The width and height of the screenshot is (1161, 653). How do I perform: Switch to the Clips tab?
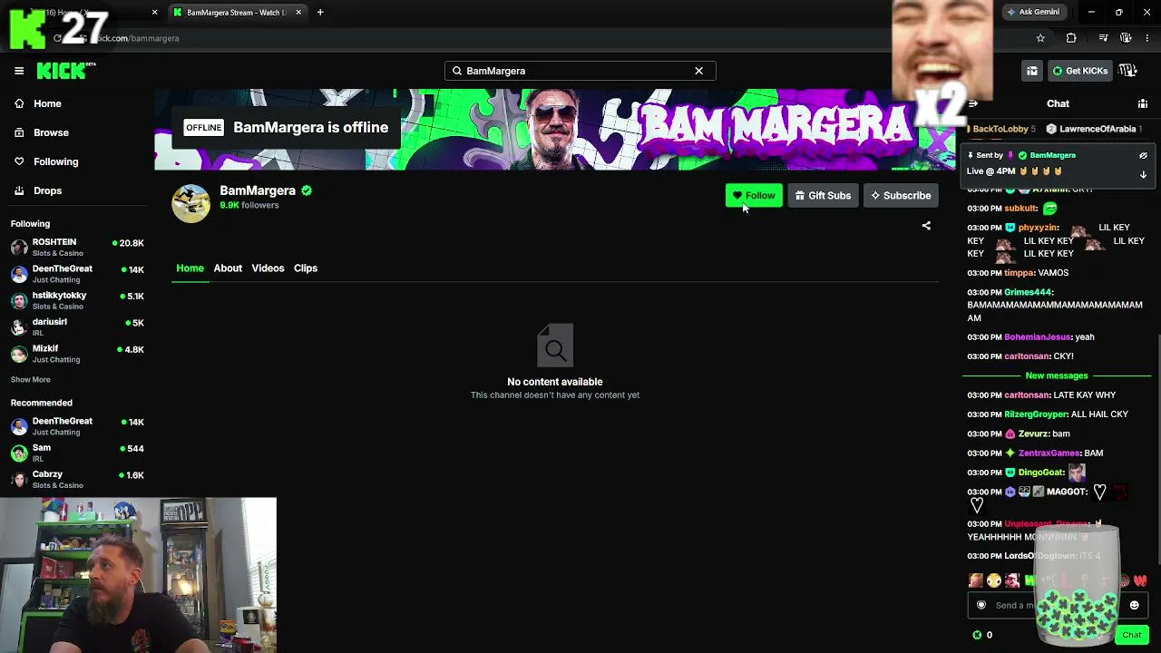coord(306,268)
